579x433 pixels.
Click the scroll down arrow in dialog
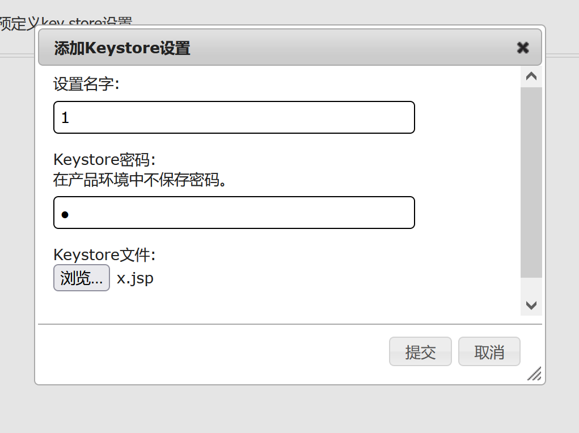coord(531,305)
